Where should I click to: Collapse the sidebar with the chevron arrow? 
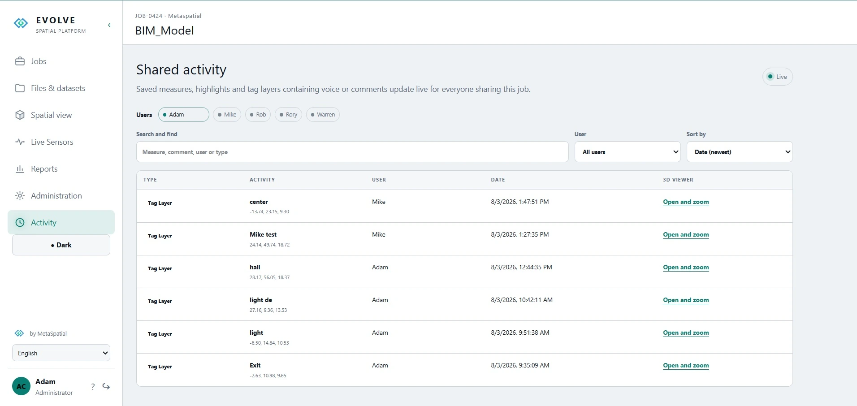point(109,25)
